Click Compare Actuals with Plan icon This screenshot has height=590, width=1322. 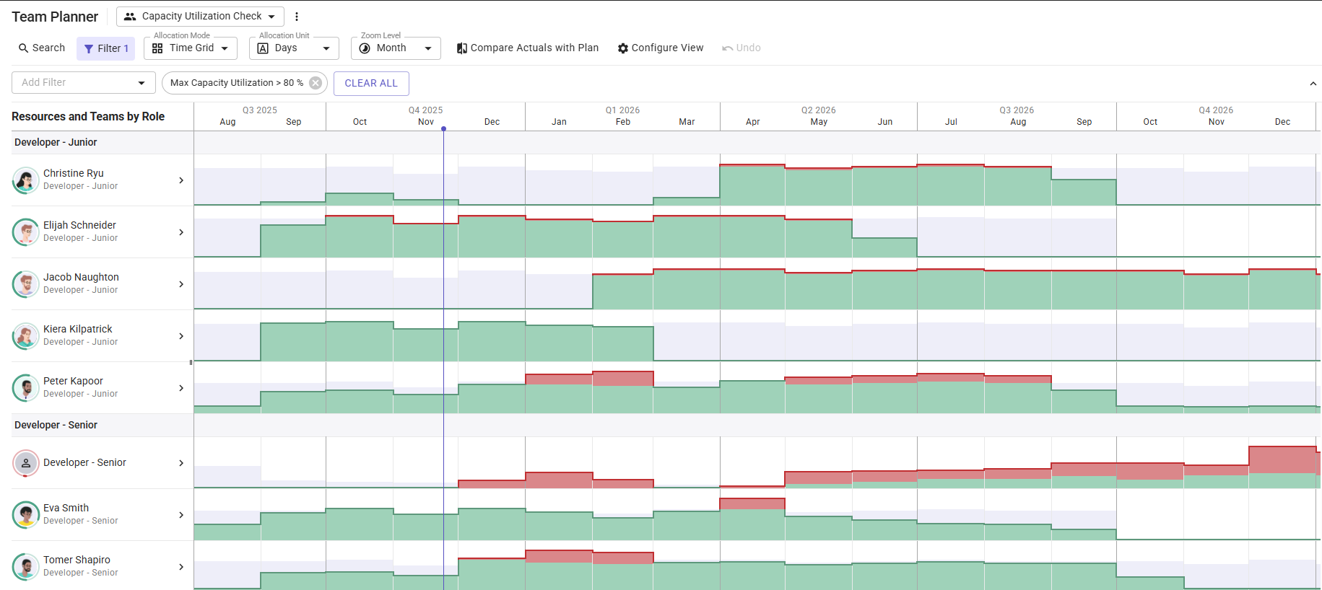[x=461, y=48]
